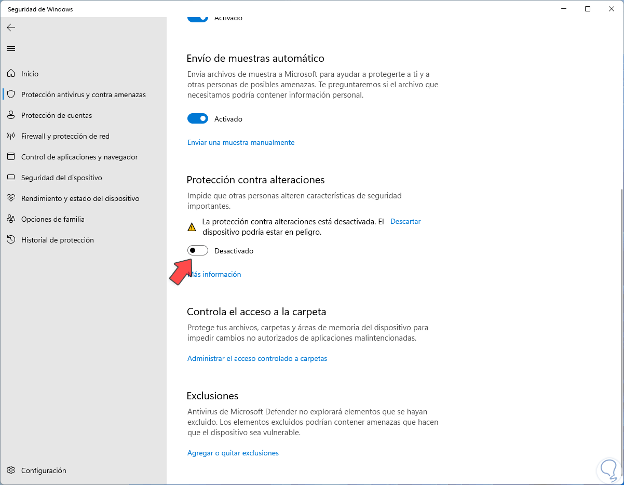The image size is (624, 485).
Task: Click the Historial de protección clock icon
Action: tap(11, 240)
